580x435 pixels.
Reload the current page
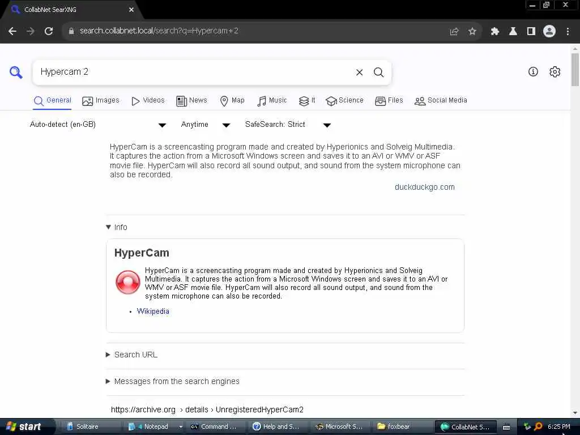[49, 31]
